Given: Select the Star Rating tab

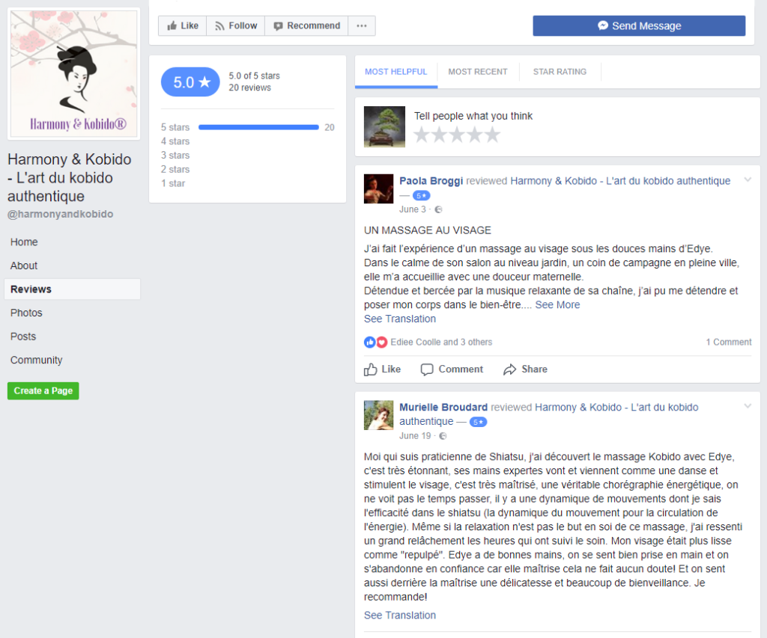Looking at the screenshot, I should tap(560, 72).
